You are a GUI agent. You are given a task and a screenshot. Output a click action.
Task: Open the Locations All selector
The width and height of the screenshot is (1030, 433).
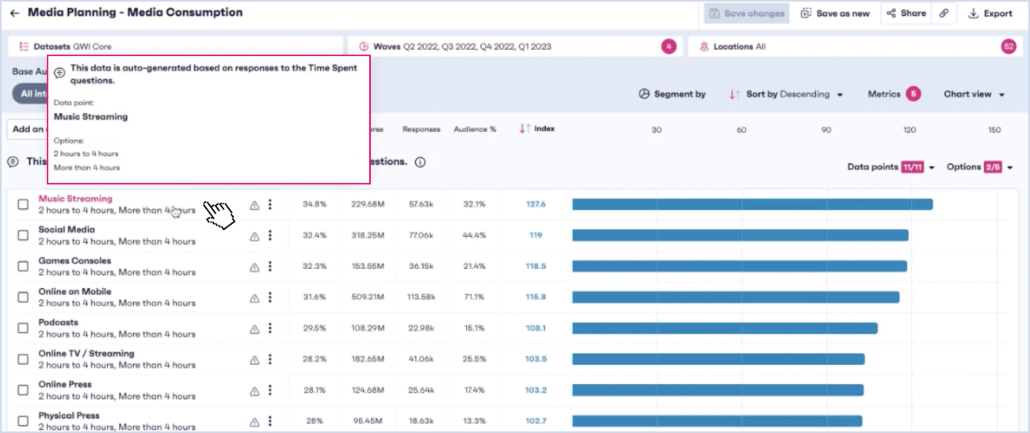pos(854,47)
